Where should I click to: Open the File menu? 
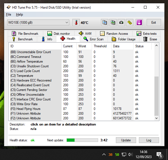coord(9,14)
